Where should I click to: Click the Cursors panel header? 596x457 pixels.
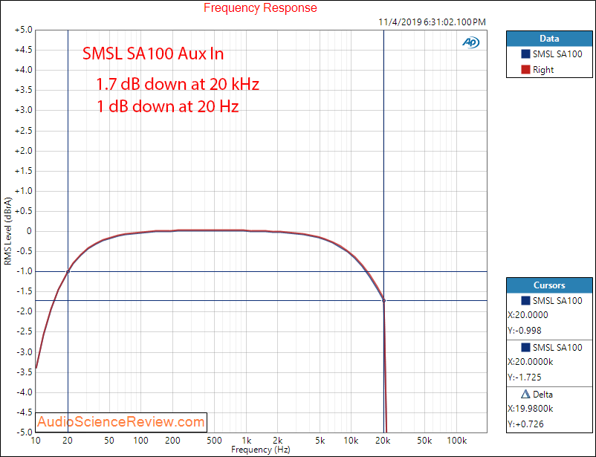point(549,285)
